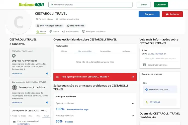Viewport: 188px width, 125px height.
Task: Select the 2022 performance period
Action: 38,116
